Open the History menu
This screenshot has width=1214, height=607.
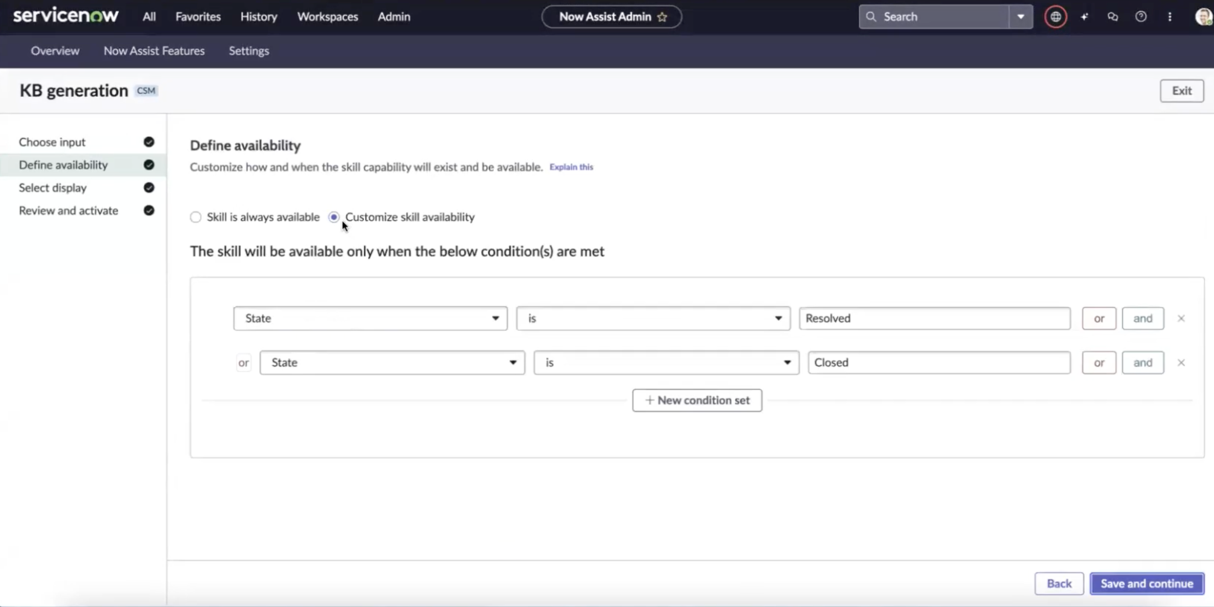point(259,17)
